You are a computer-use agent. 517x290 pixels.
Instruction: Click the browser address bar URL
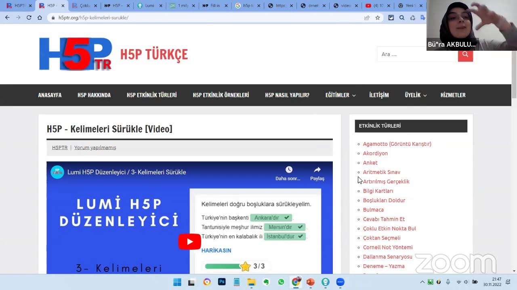[x=93, y=18]
